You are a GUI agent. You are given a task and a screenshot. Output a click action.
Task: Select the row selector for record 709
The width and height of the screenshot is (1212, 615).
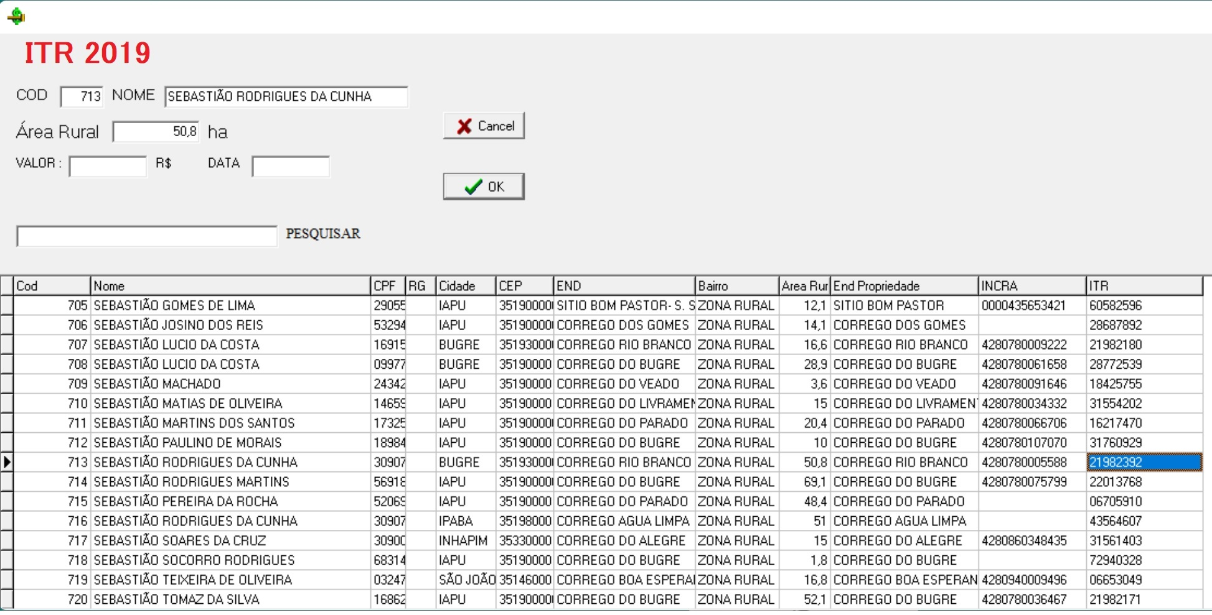pos(7,384)
